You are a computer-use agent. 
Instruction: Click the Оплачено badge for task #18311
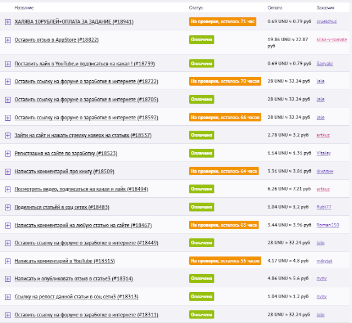pyautogui.click(x=202, y=314)
